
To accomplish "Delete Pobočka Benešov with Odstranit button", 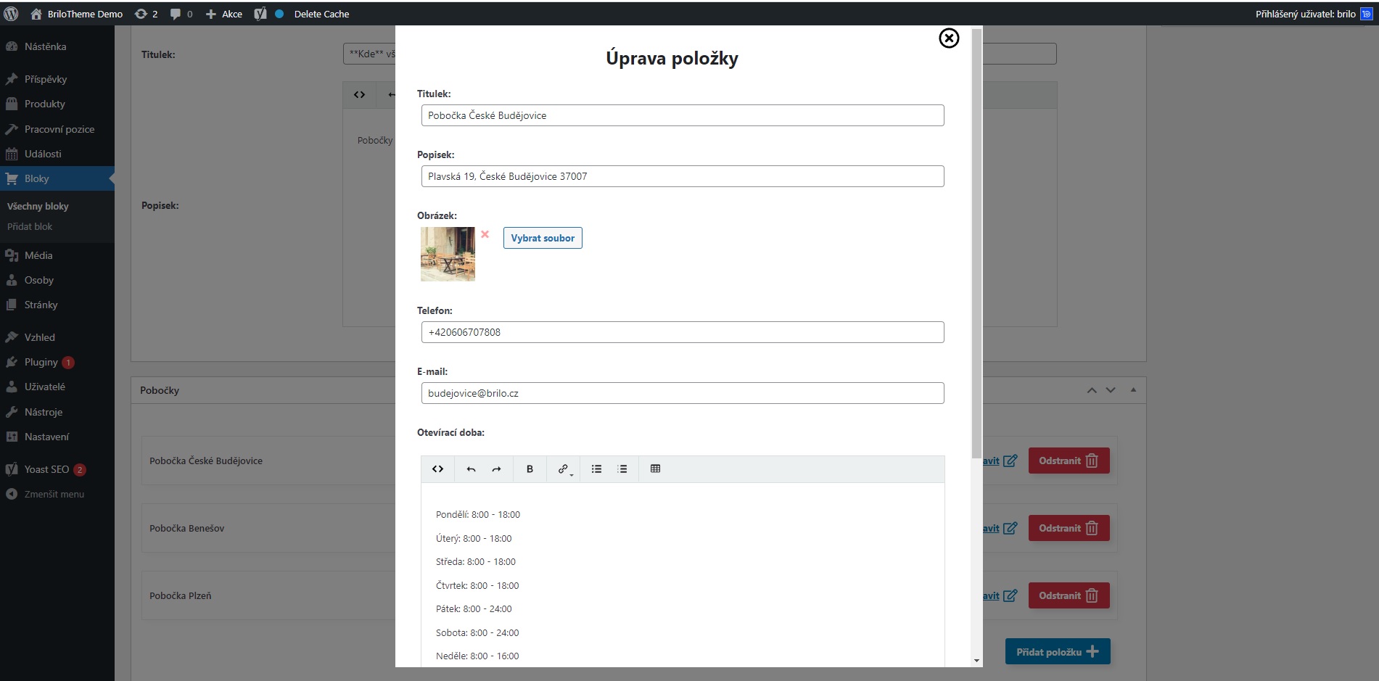I will point(1069,528).
